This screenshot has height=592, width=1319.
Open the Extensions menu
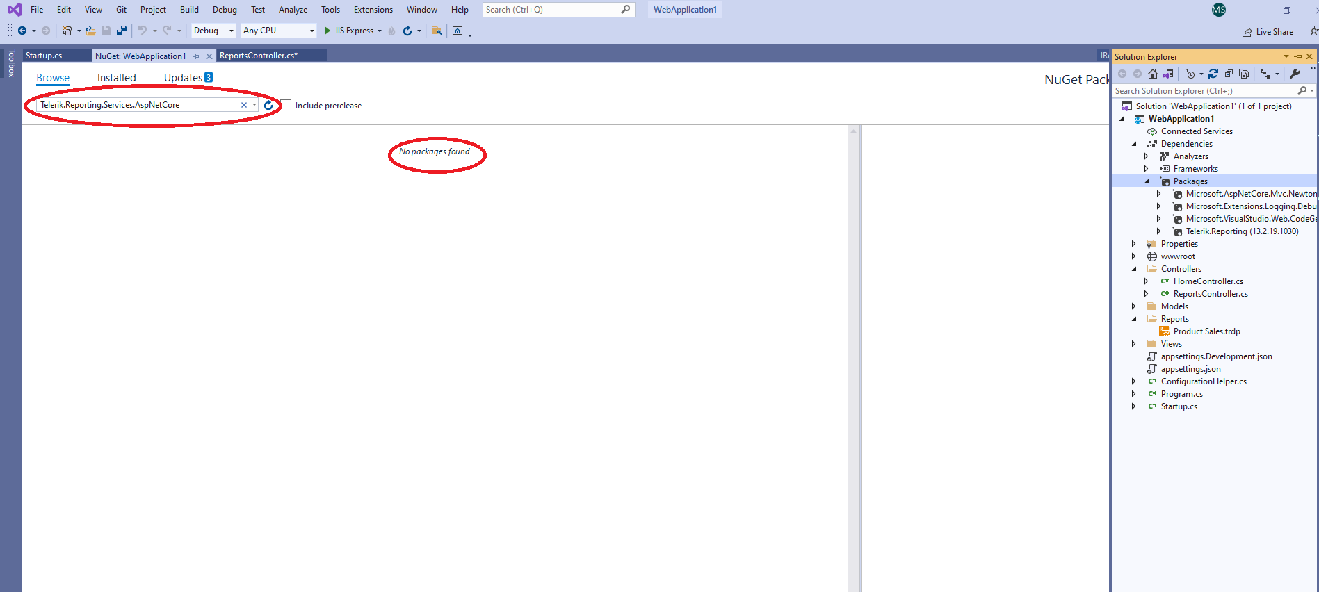pyautogui.click(x=373, y=10)
